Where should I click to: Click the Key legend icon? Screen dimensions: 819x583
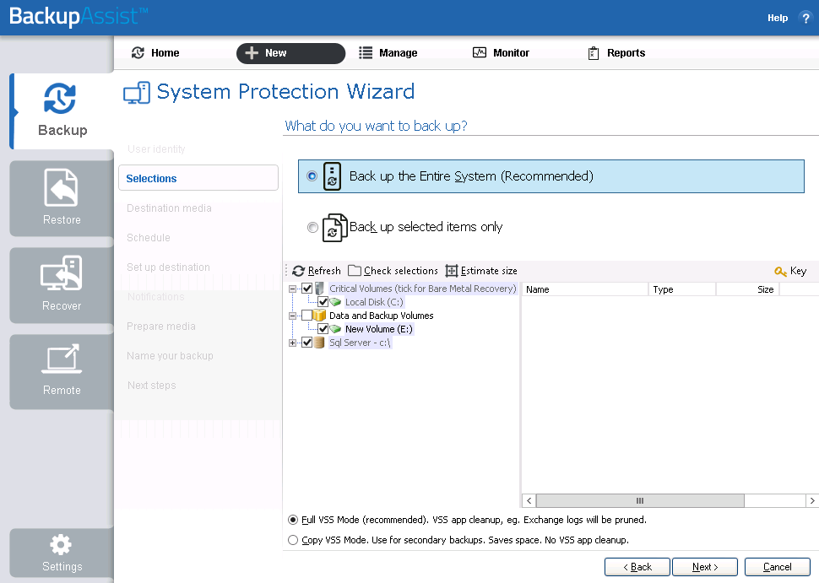tap(780, 271)
